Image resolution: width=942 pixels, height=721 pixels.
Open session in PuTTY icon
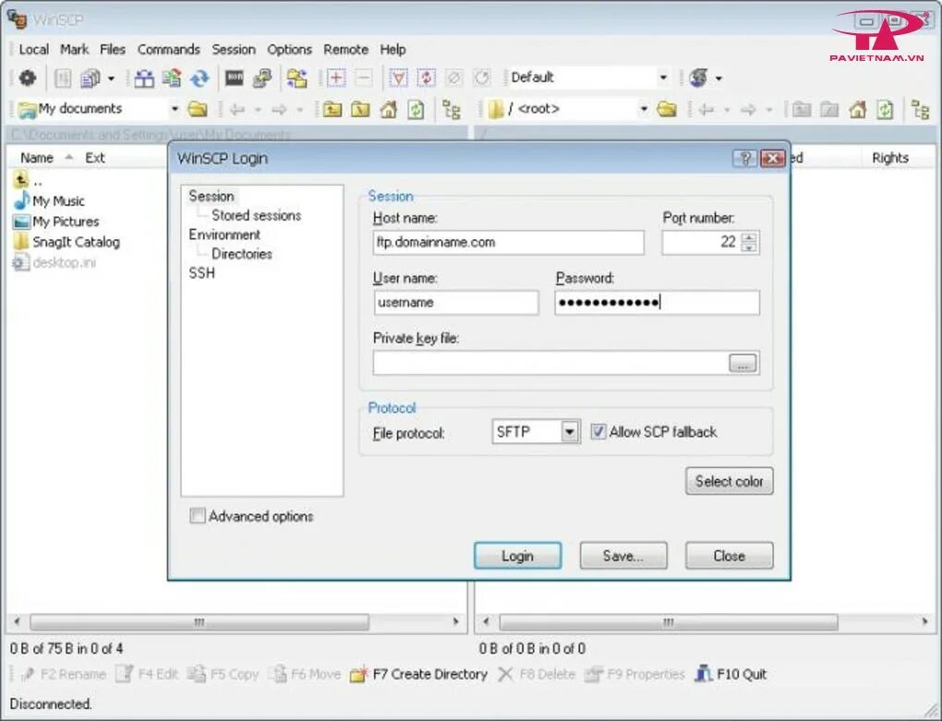pos(262,78)
